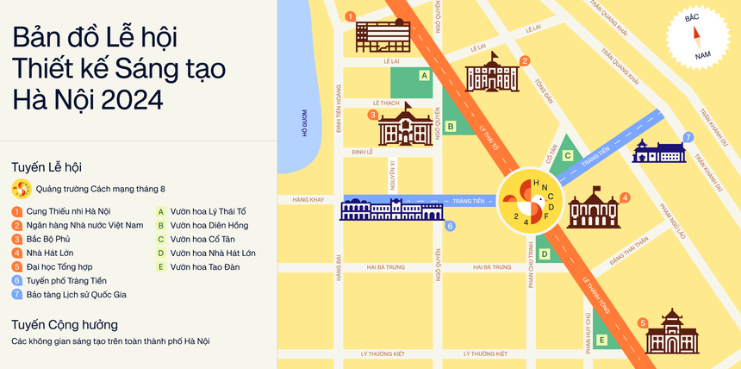Click the Đại học Tổng hợp building illustration
This screenshot has height=369, width=741.
click(671, 331)
